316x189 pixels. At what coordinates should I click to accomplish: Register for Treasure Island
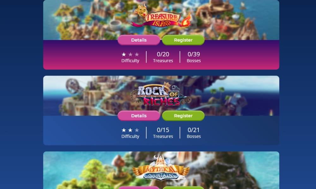(x=183, y=40)
